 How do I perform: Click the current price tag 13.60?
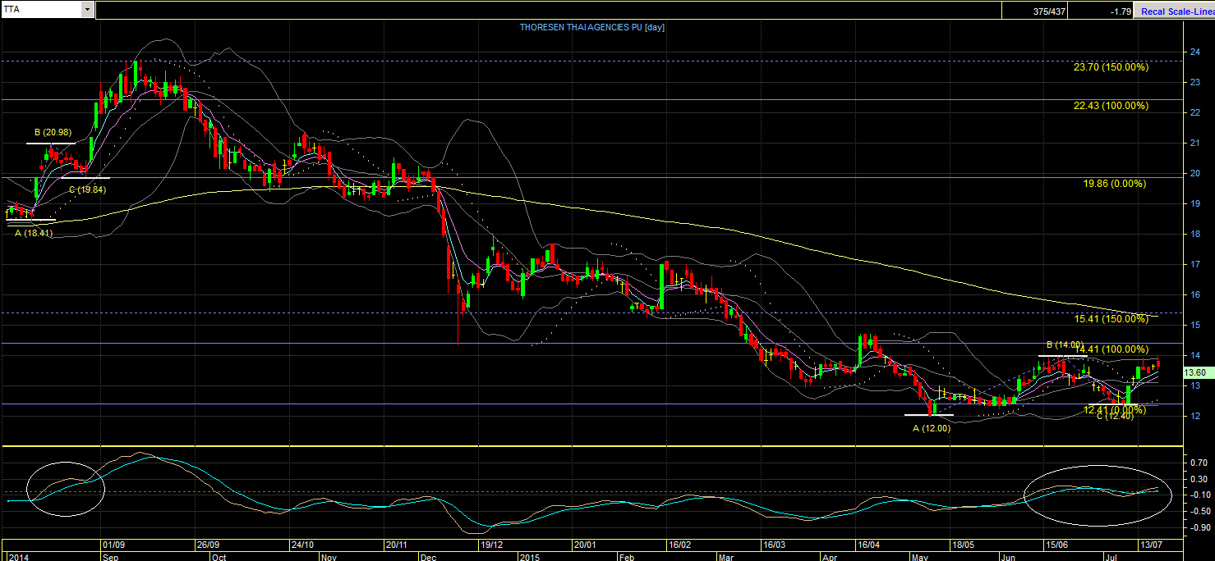coord(1197,372)
